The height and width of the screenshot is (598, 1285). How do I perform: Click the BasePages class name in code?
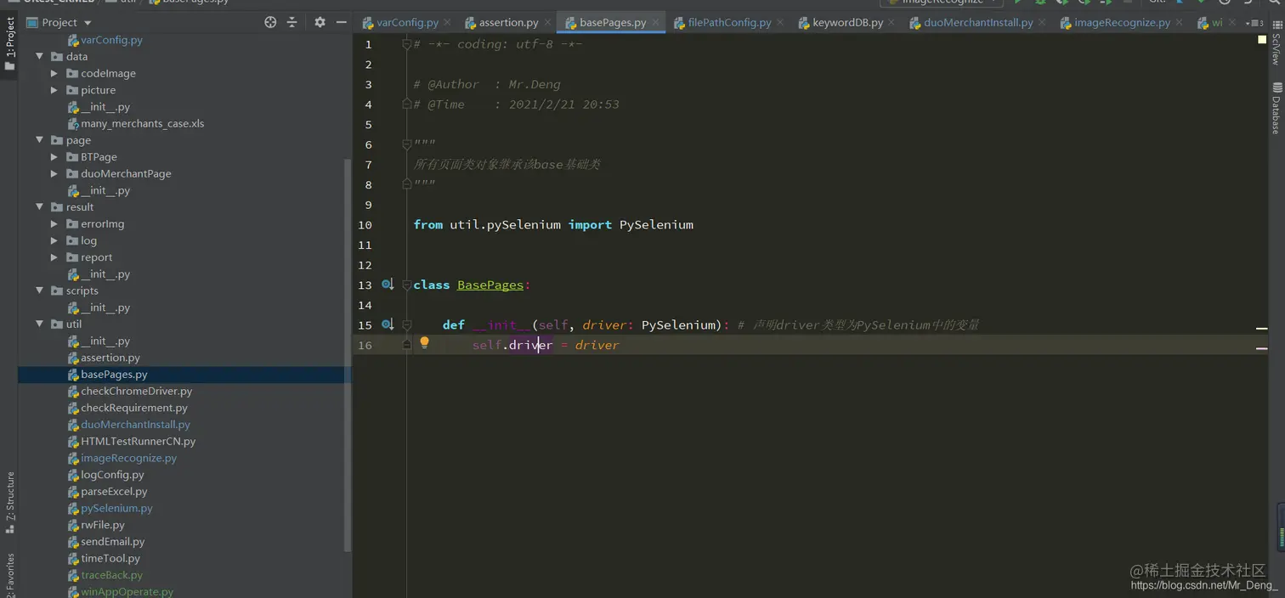click(x=490, y=285)
